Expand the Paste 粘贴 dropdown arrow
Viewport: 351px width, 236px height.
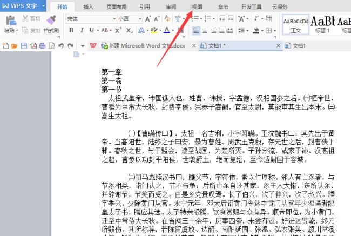[17, 30]
